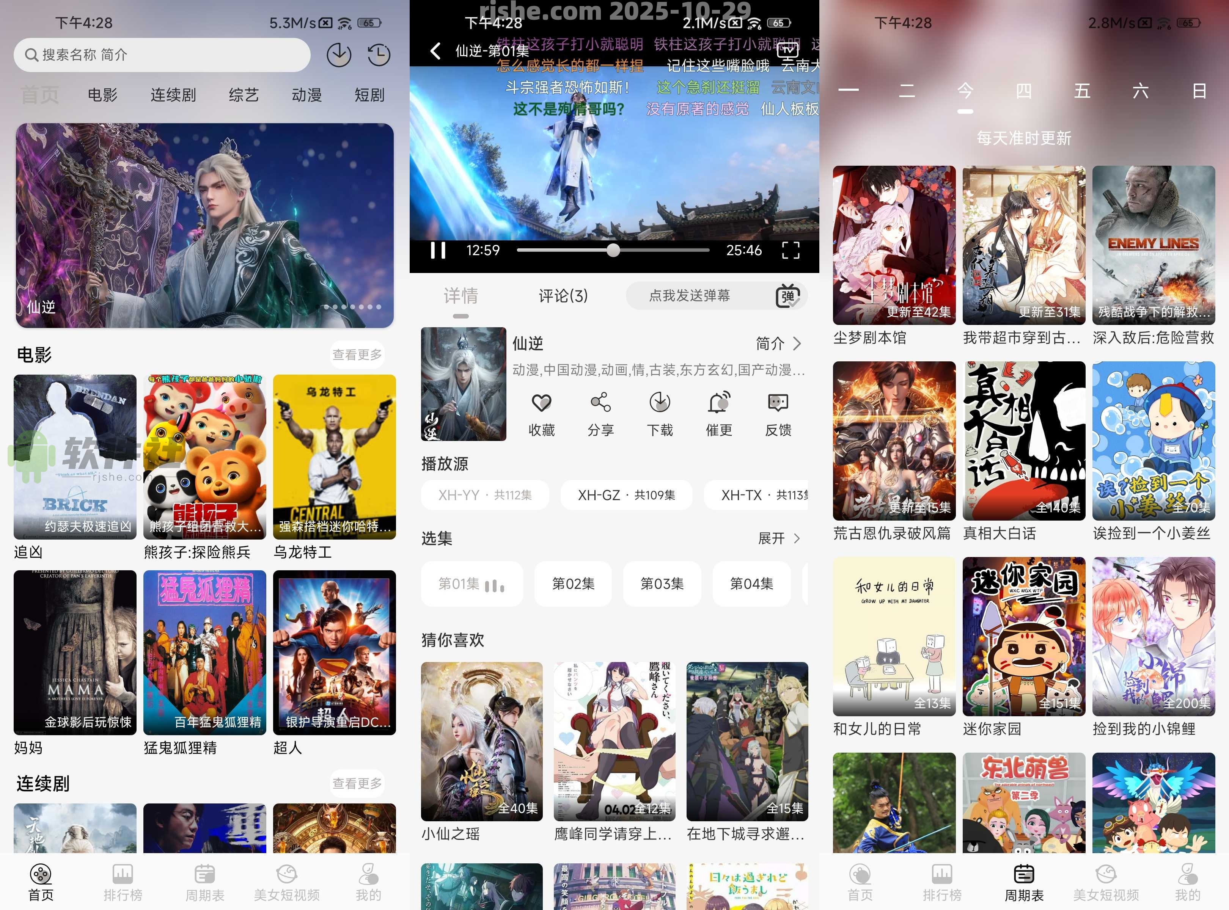Switch to the 动漫 category tab
The image size is (1229, 910).
point(306,95)
